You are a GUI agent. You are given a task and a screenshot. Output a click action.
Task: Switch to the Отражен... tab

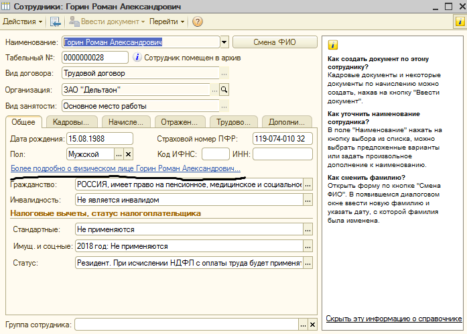179,122
